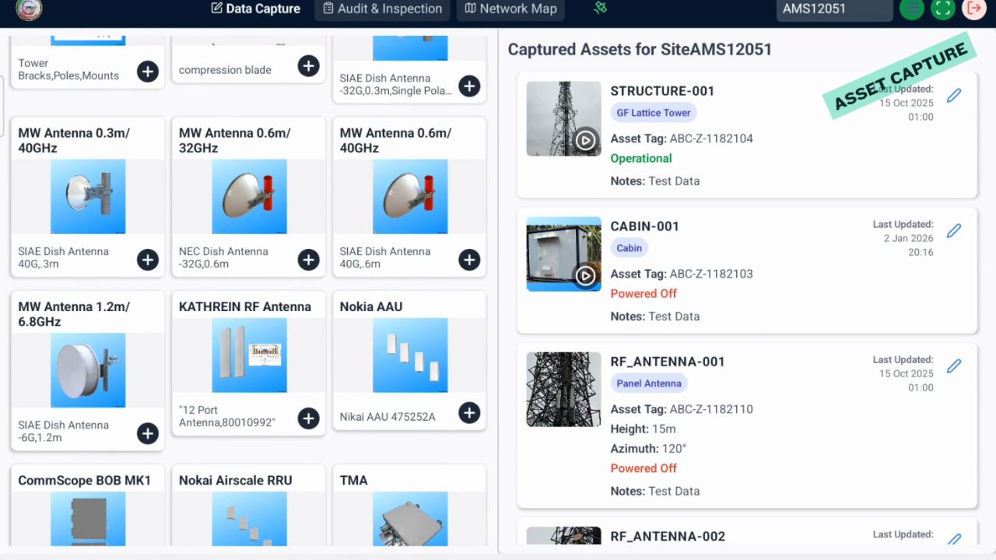Select MW Antenna 0.3m/40GHz image
The image size is (996, 560).
coord(88,197)
